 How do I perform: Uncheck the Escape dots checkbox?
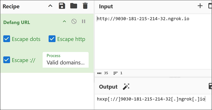click(7, 39)
